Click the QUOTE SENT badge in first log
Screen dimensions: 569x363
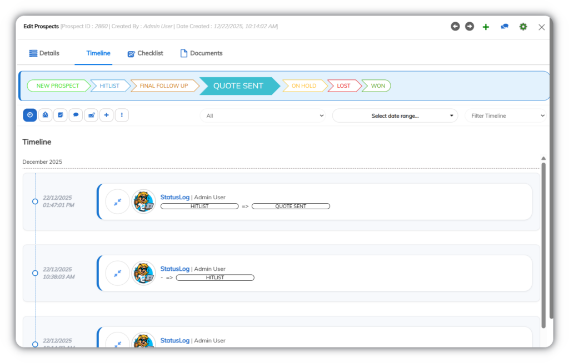pyautogui.click(x=291, y=206)
